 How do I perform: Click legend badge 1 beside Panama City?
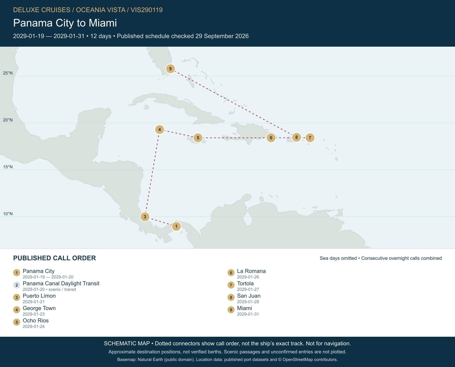point(17,273)
